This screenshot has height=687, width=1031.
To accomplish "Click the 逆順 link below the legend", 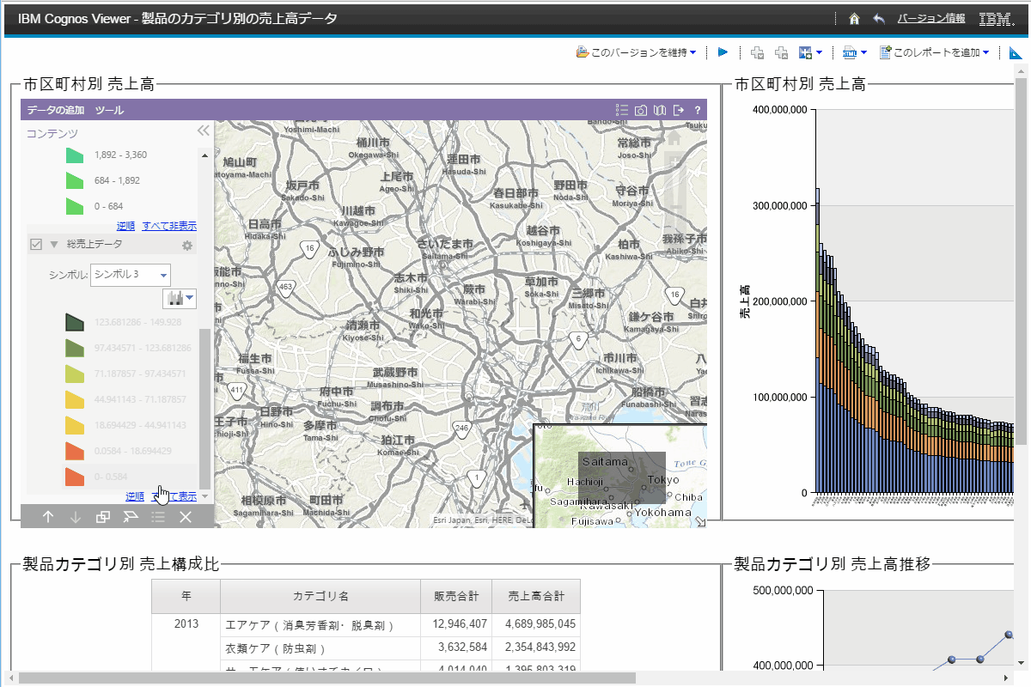I will click(135, 496).
